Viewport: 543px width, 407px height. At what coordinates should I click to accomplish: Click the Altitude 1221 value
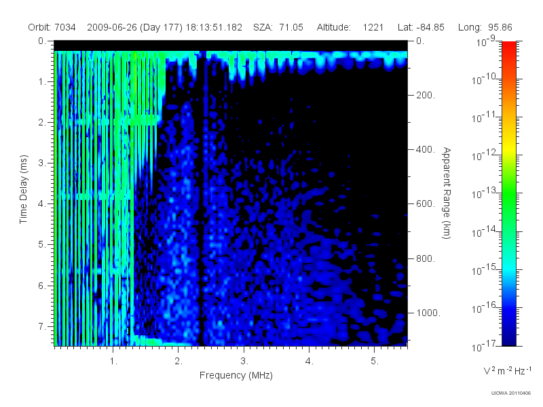coord(373,27)
